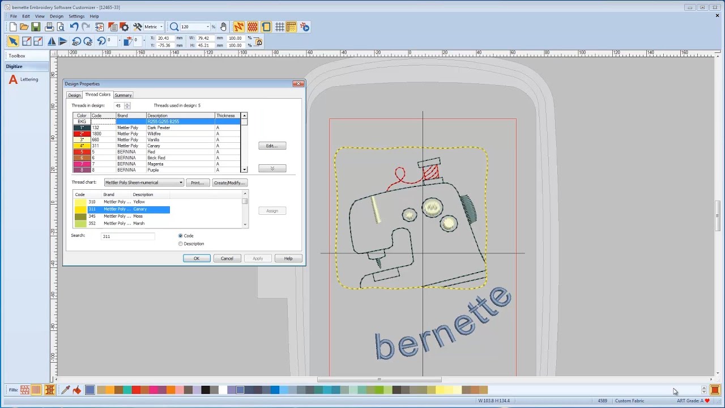Toggle Show Hoop icon
This screenshot has height=408, width=725.
[266, 27]
